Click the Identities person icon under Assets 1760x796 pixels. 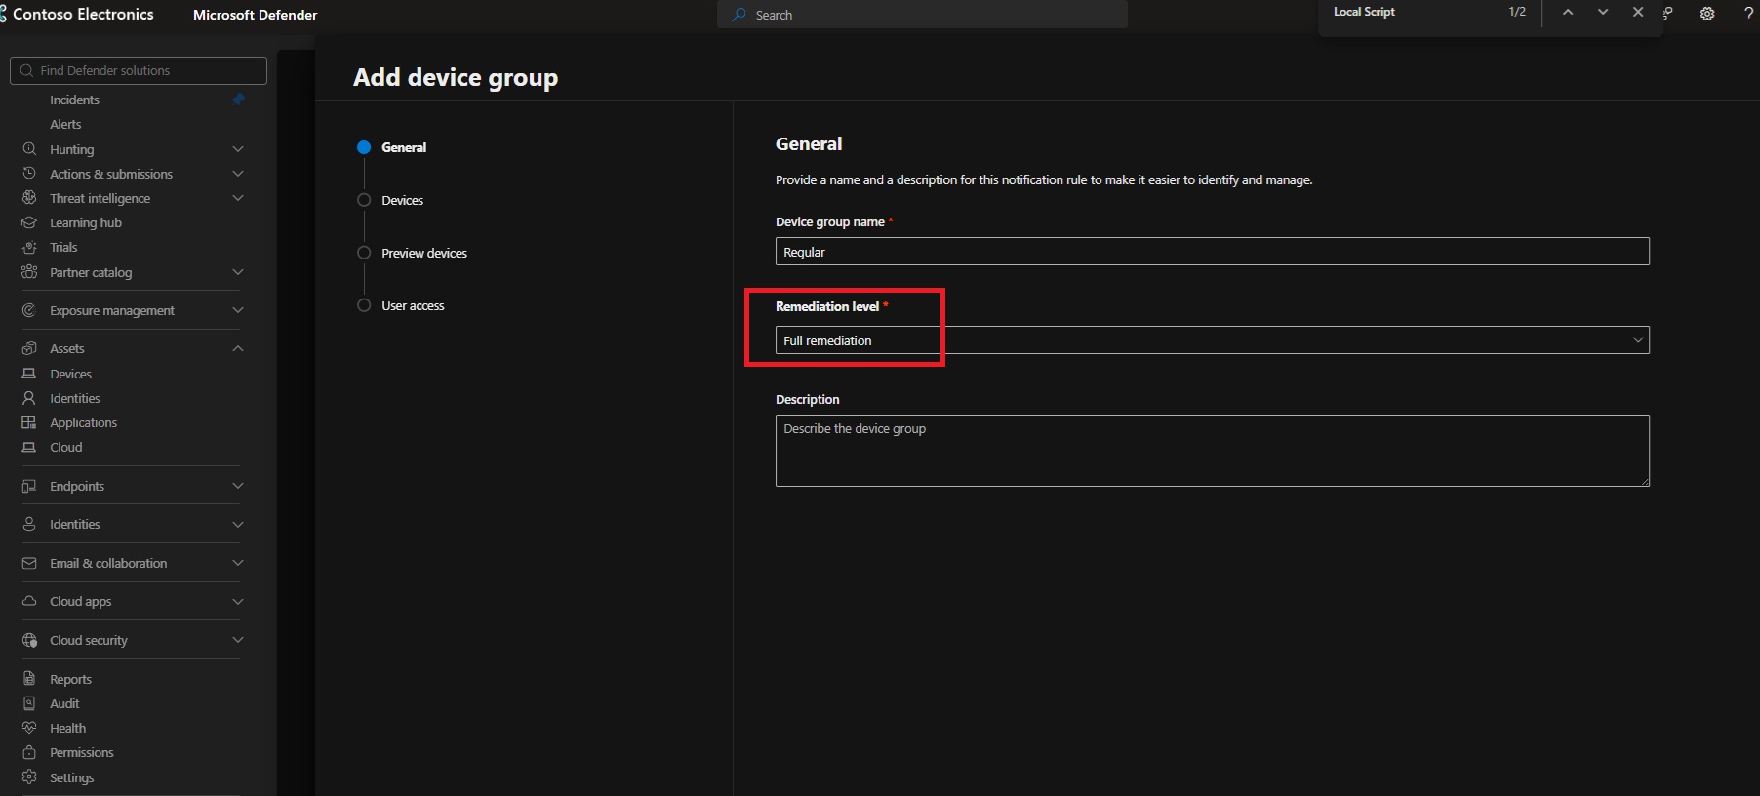pos(29,398)
